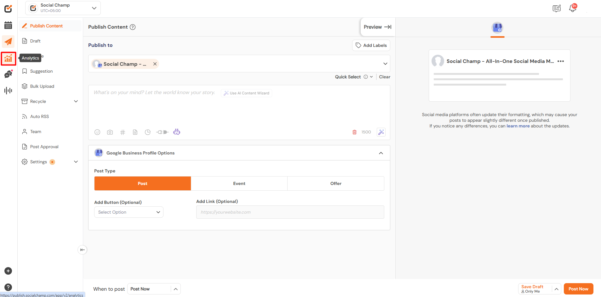The height and width of the screenshot is (297, 601).
Task: Open the Analytics chart icon
Action: click(8, 58)
